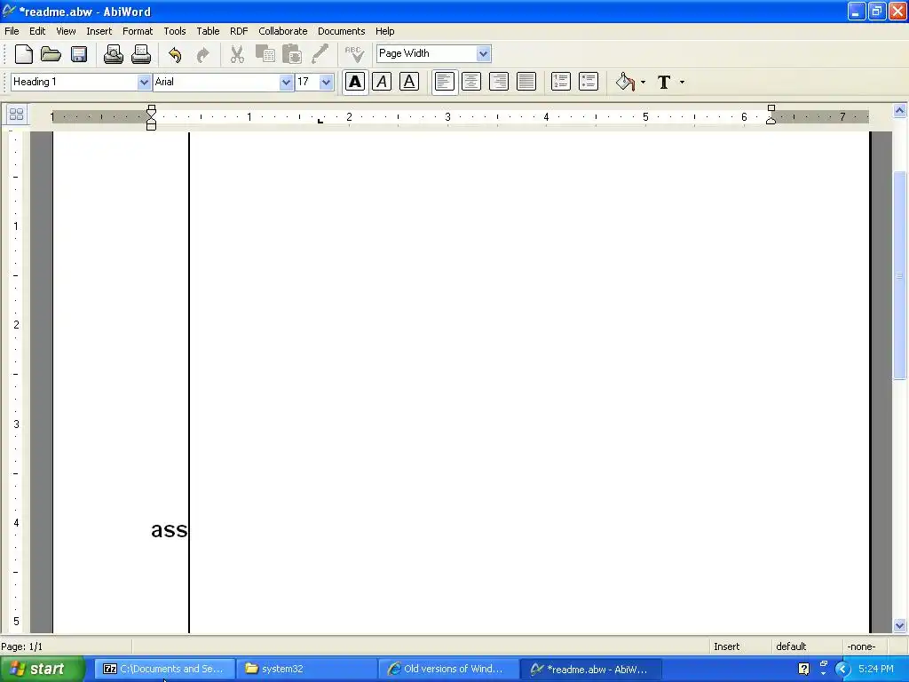This screenshot has width=909, height=682.
Task: Click the readme.abw AbiWord taskbar button
Action: [590, 670]
